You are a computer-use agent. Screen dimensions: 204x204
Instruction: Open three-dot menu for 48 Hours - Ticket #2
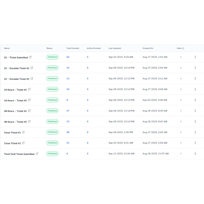pyautogui.click(x=195, y=122)
